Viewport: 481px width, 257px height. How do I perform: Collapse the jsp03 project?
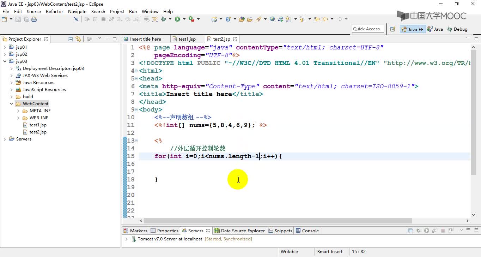tap(5, 61)
